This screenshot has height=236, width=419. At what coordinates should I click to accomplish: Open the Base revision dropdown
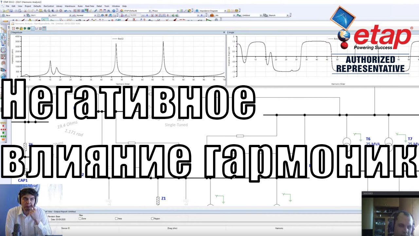(25, 15)
